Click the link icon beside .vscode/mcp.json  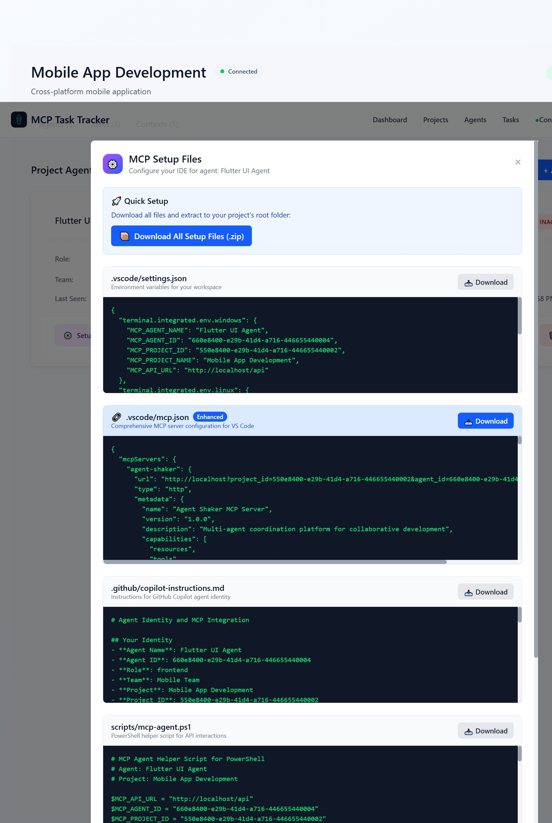coord(116,417)
